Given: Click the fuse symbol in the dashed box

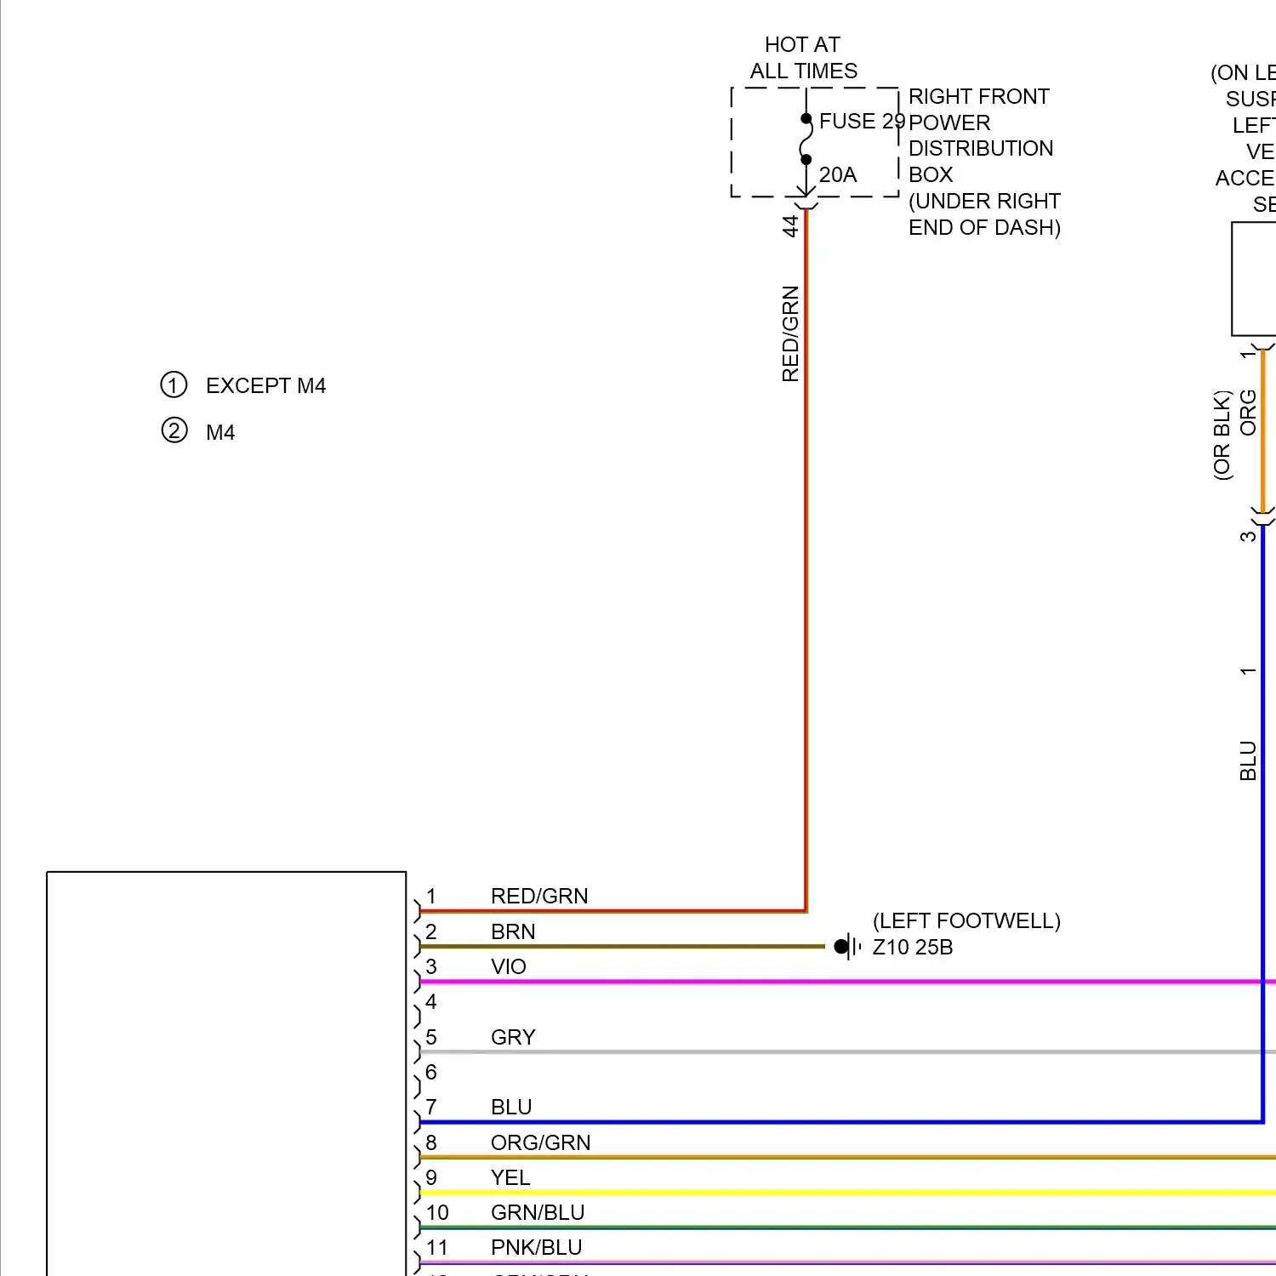Looking at the screenshot, I should (x=806, y=140).
